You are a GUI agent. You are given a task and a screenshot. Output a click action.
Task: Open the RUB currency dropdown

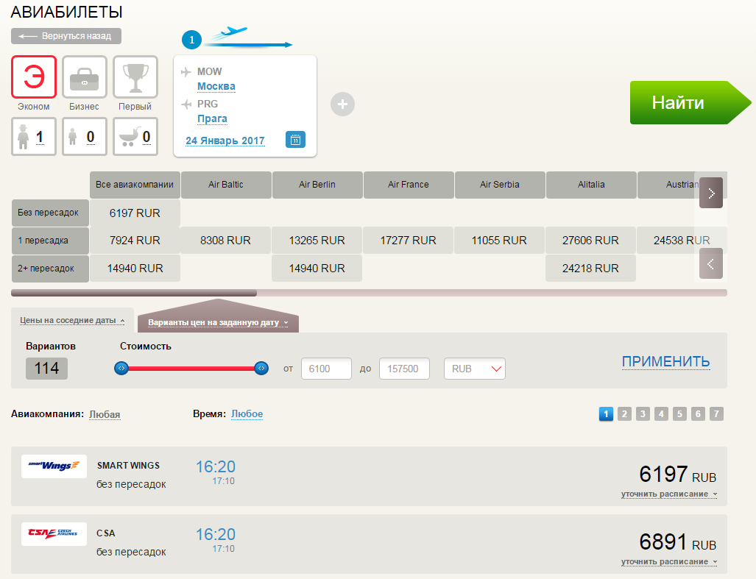point(475,369)
